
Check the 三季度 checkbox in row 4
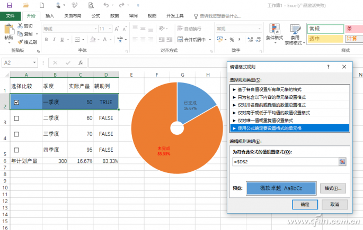click(x=16, y=134)
